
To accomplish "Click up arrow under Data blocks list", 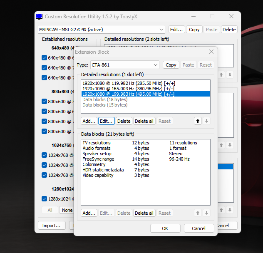I will (x=198, y=213).
